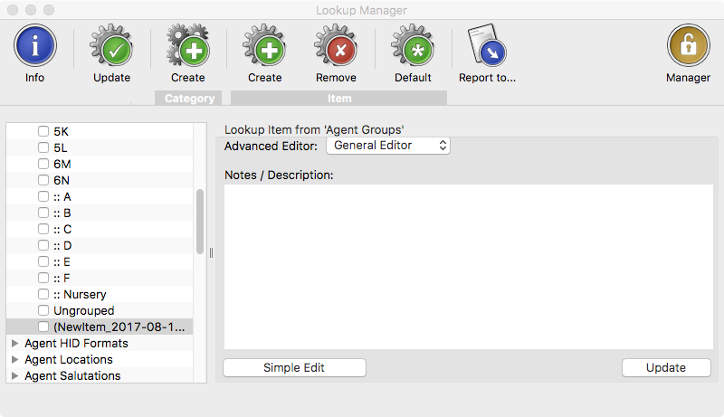Expand Agent HID Formats category

(x=14, y=343)
